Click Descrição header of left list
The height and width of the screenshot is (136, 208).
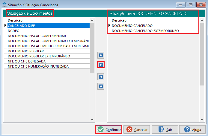click(49, 20)
